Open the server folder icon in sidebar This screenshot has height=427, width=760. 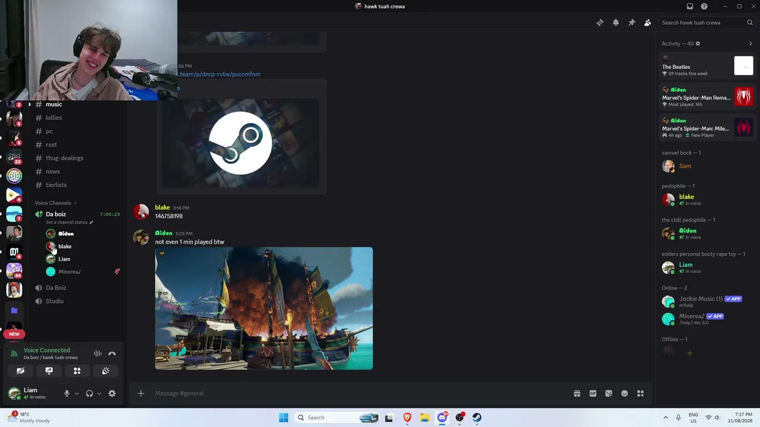pos(14,310)
